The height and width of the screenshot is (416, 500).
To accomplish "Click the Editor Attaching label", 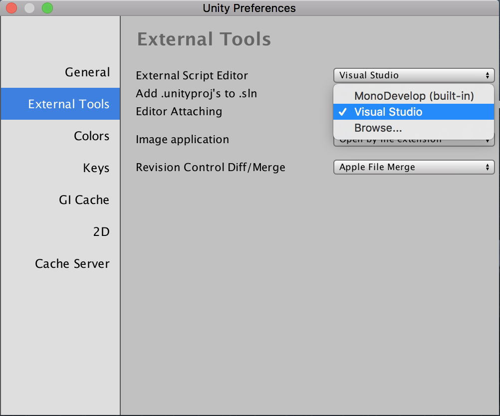I will click(x=179, y=112).
